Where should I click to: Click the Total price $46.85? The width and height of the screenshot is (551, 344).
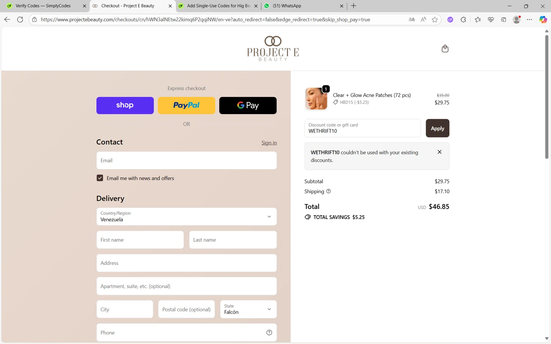click(439, 206)
